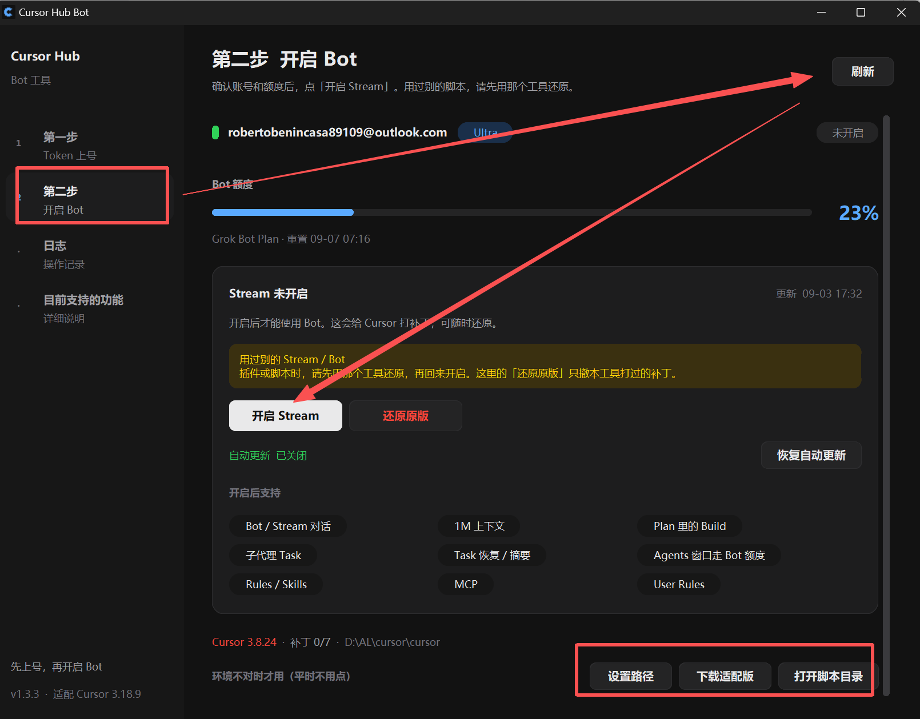Click the 设置路径 button

(x=631, y=676)
